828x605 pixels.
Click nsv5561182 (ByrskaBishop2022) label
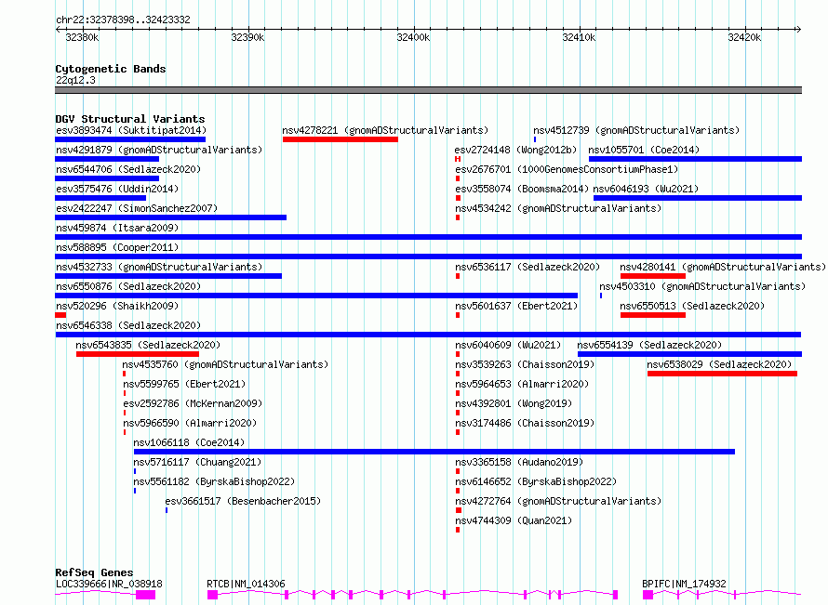(214, 481)
